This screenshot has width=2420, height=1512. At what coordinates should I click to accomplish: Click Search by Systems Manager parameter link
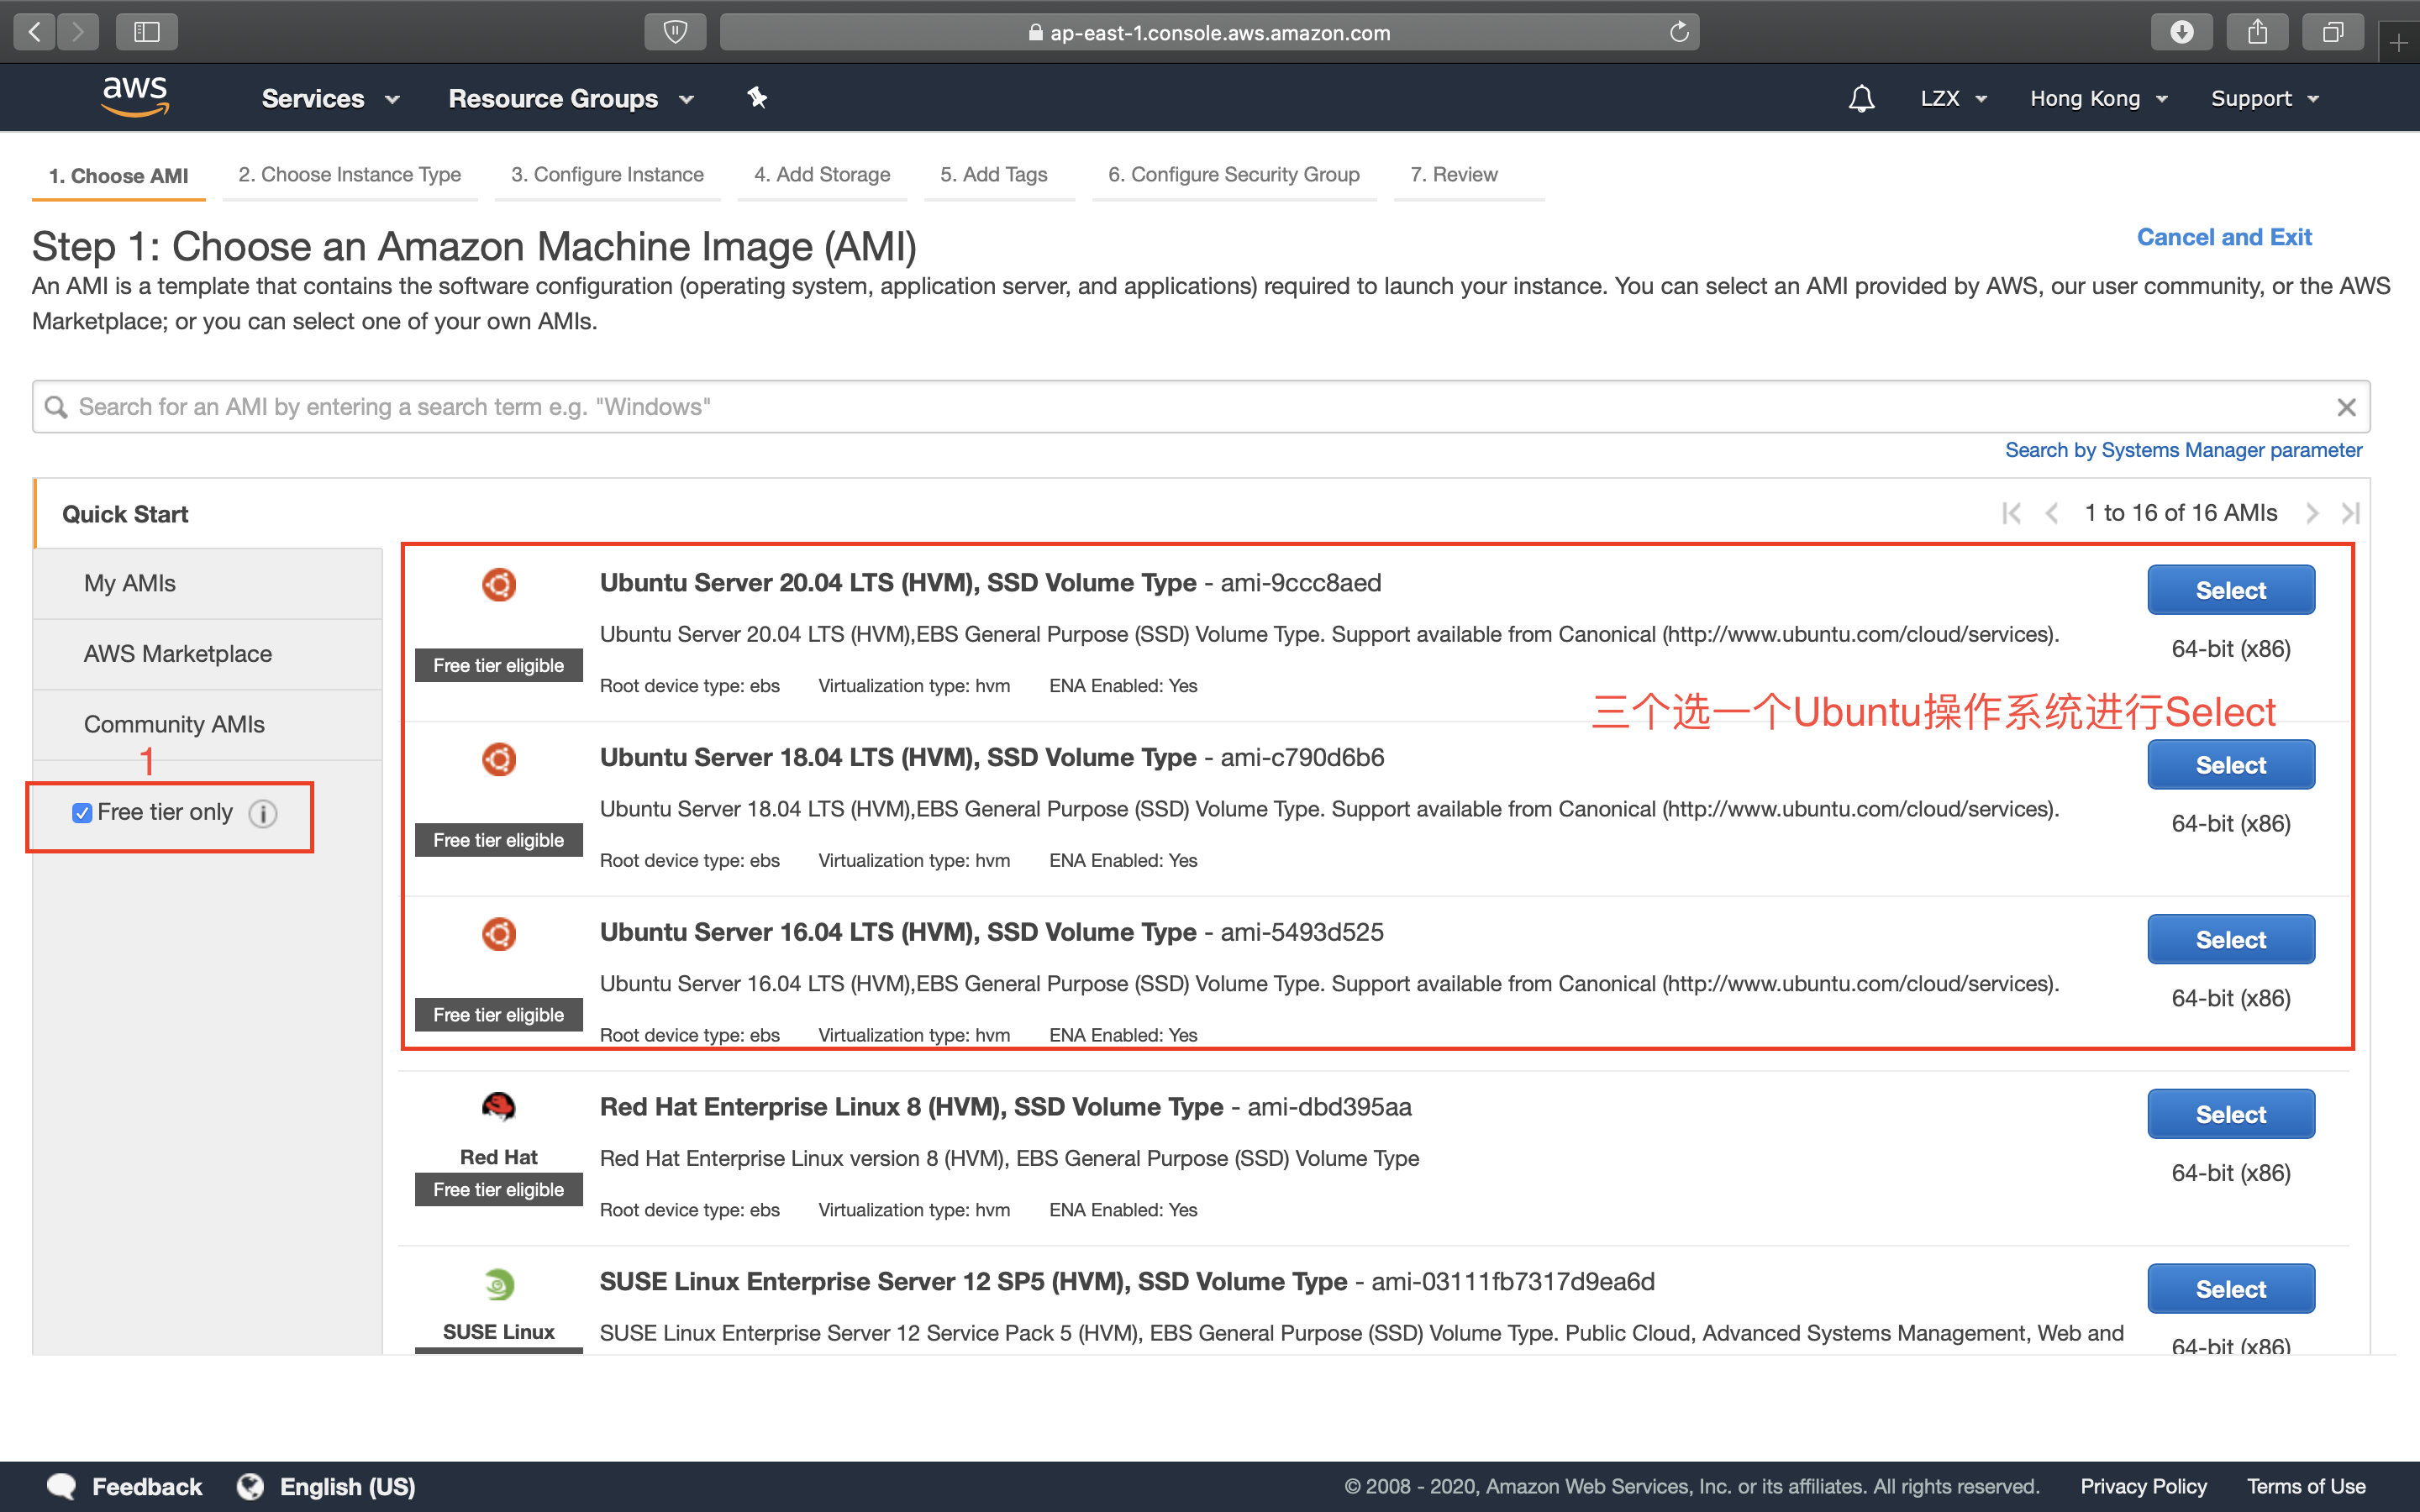2183,450
